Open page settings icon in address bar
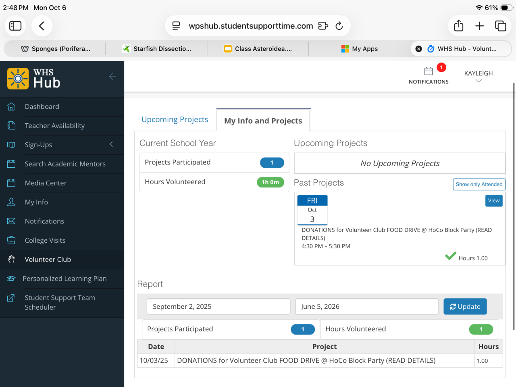 pos(176,26)
